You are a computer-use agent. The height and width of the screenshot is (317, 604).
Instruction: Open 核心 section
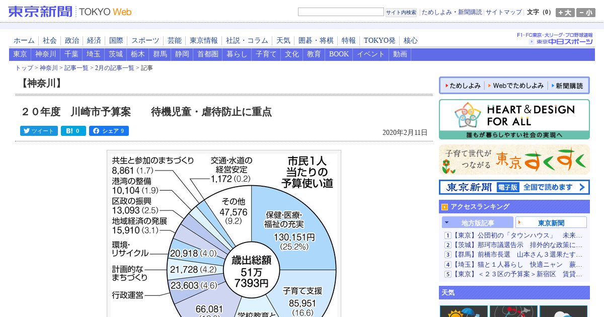(x=411, y=40)
